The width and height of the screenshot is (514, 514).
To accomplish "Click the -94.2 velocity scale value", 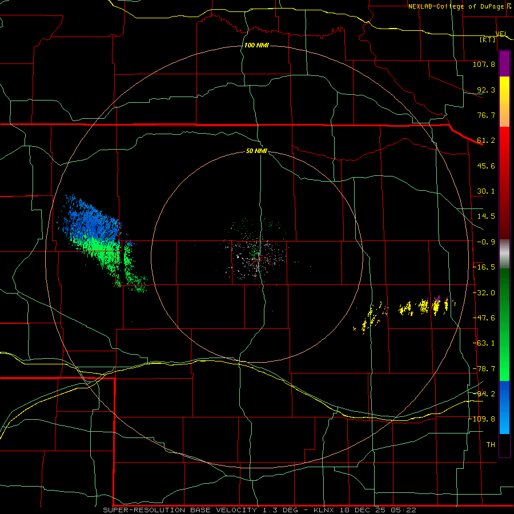I will click(x=484, y=394).
